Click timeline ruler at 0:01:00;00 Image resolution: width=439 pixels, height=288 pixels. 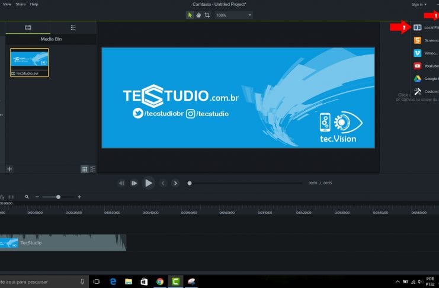point(227,213)
